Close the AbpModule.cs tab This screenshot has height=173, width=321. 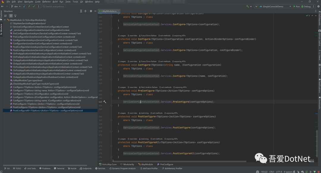tap(119, 11)
